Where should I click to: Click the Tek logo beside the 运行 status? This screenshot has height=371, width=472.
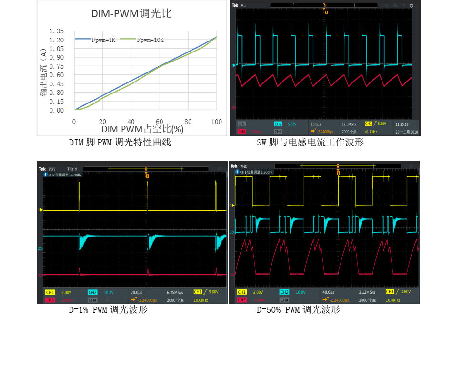tap(42, 169)
